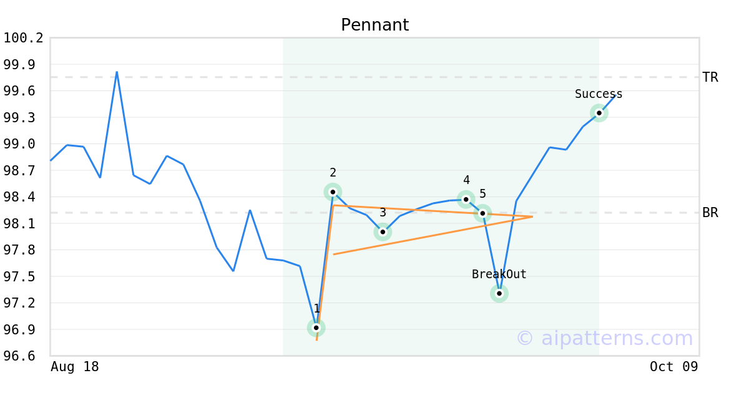Click the point 3 marker dot

click(383, 232)
